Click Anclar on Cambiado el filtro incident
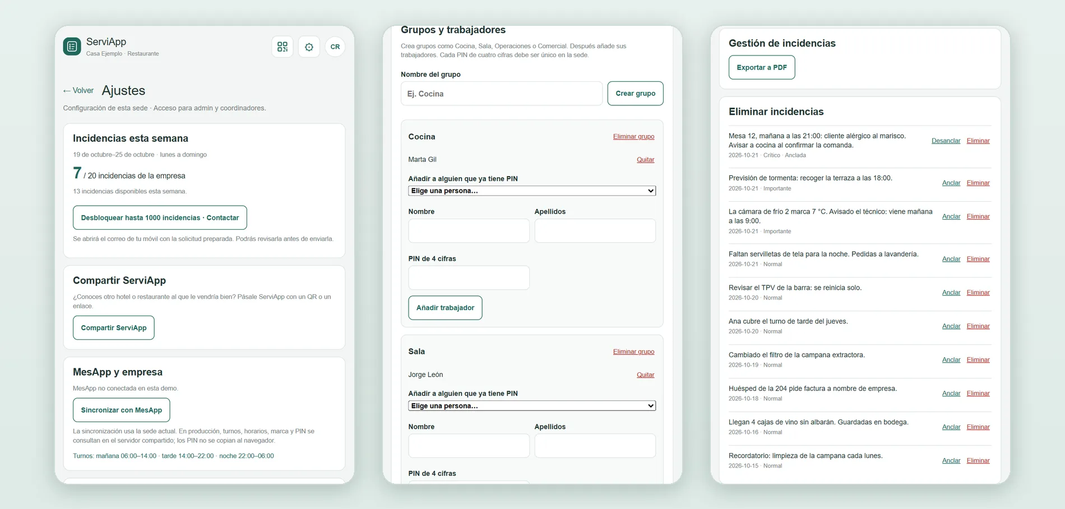This screenshot has height=509, width=1065. [x=951, y=360]
